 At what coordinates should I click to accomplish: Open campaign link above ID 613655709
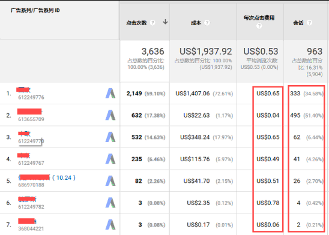29,112
